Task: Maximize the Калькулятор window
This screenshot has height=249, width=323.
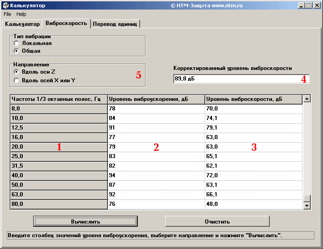Action: tap(309, 5)
